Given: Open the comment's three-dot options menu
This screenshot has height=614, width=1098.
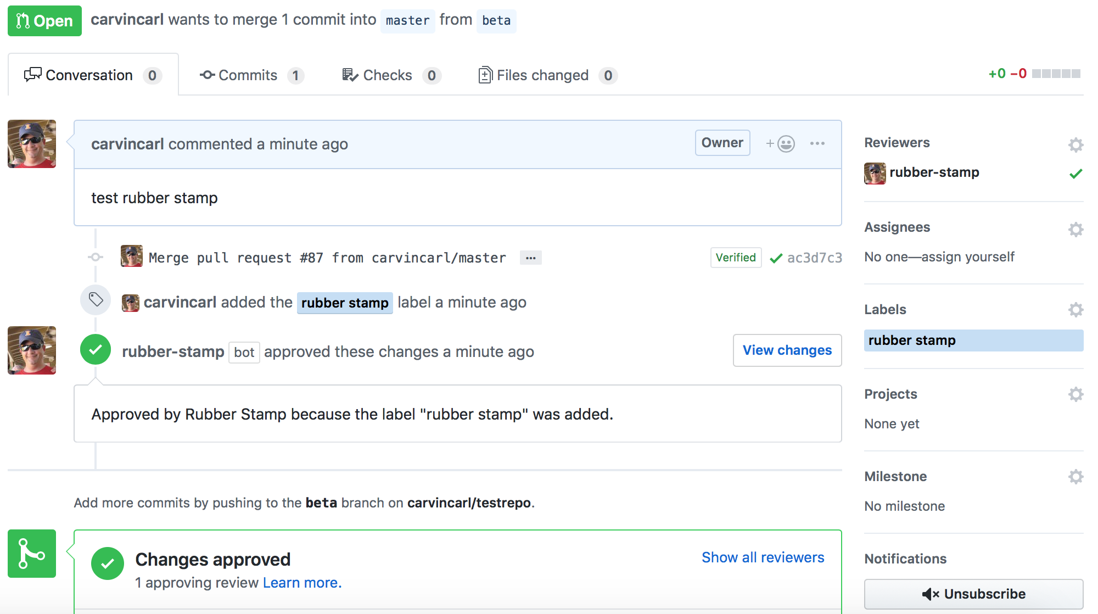Looking at the screenshot, I should [817, 144].
